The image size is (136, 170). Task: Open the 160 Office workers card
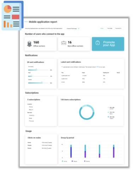pyautogui.click(x=40, y=44)
